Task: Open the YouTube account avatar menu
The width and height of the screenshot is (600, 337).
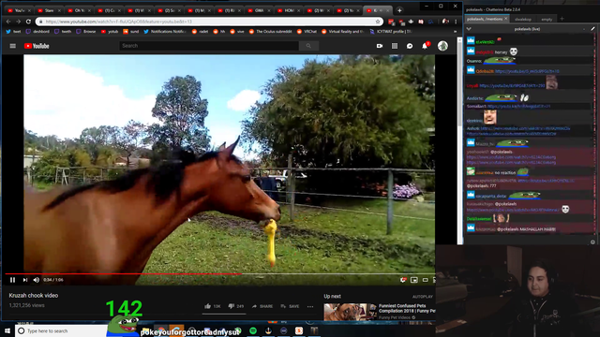Action: click(442, 46)
